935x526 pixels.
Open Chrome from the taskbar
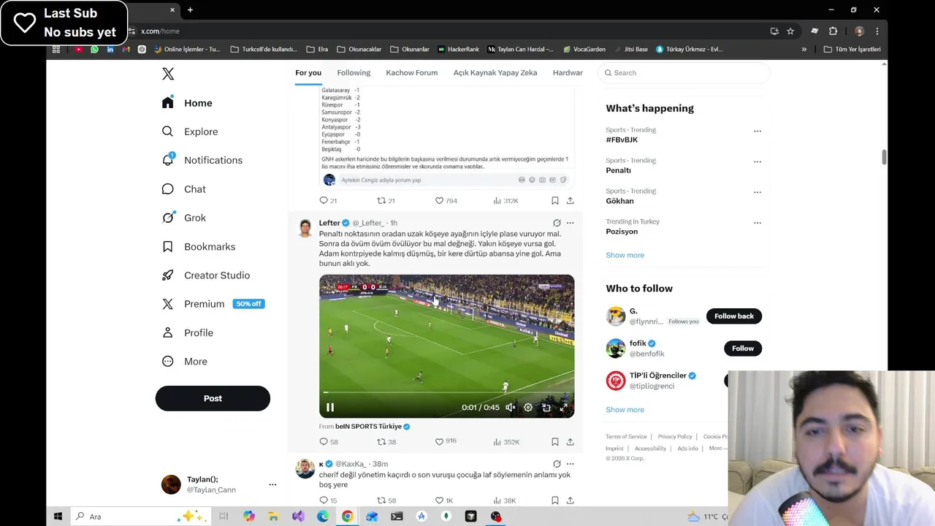[347, 517]
